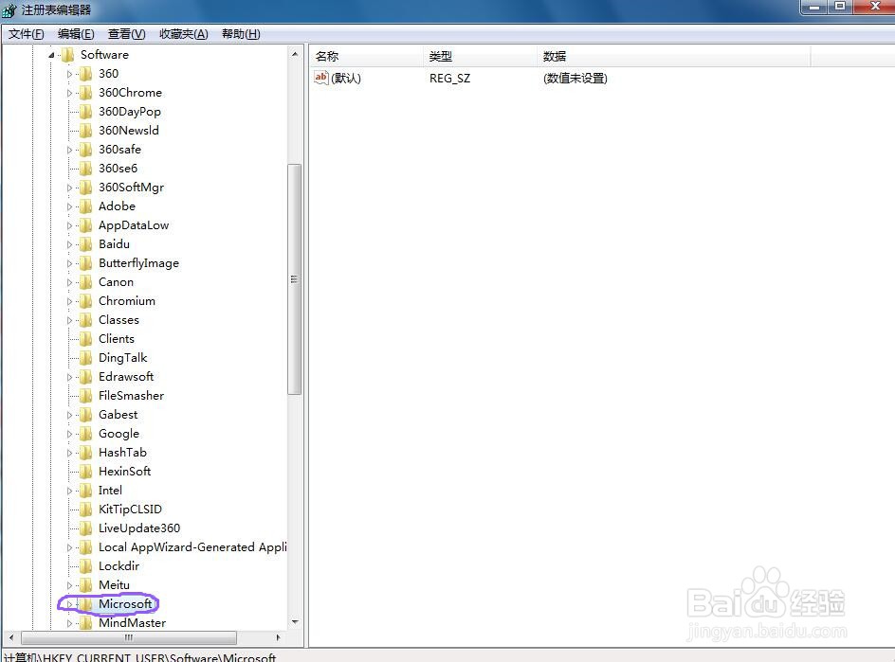Sort by the 类型 column header
This screenshot has height=662, width=895.
(x=481, y=57)
